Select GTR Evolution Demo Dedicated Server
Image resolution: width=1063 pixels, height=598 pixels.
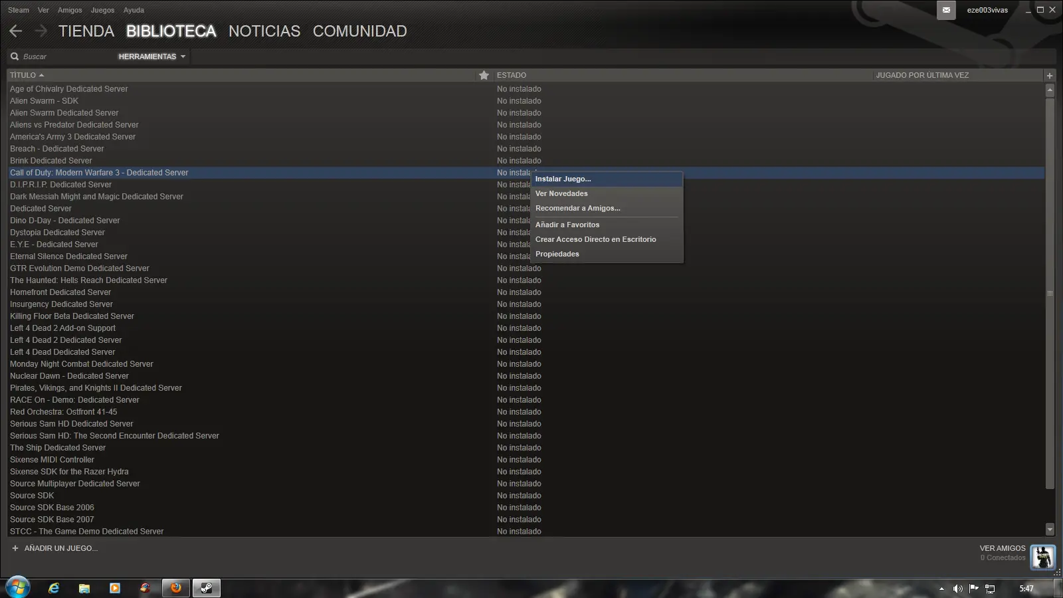pyautogui.click(x=80, y=268)
